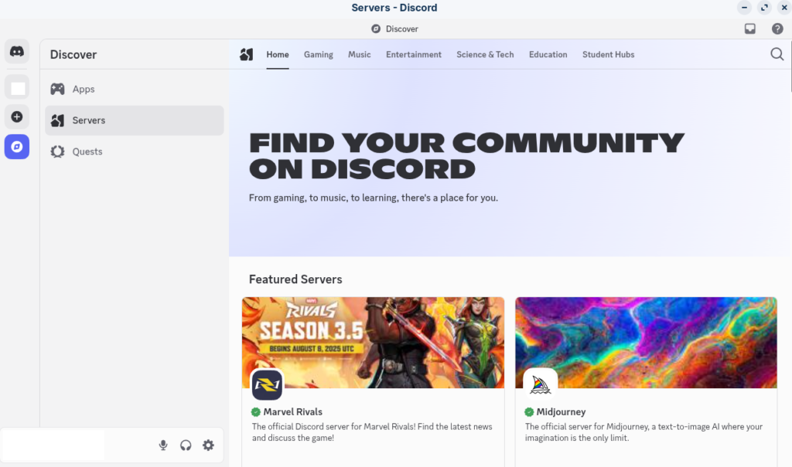
Task: Click the Marvel Rivals server name
Action: [293, 412]
